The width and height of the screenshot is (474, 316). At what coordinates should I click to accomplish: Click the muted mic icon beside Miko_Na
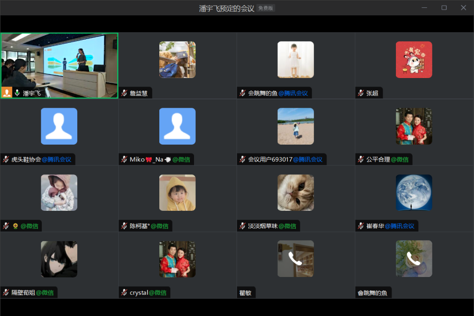(124, 160)
